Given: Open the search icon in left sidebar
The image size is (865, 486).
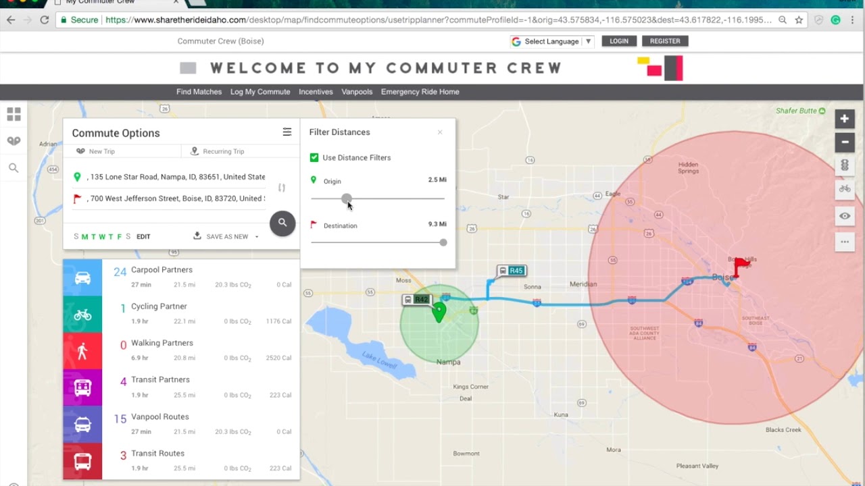Looking at the screenshot, I should pyautogui.click(x=14, y=168).
